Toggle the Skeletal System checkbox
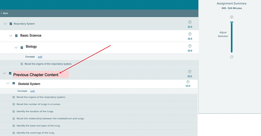 click(14, 83)
